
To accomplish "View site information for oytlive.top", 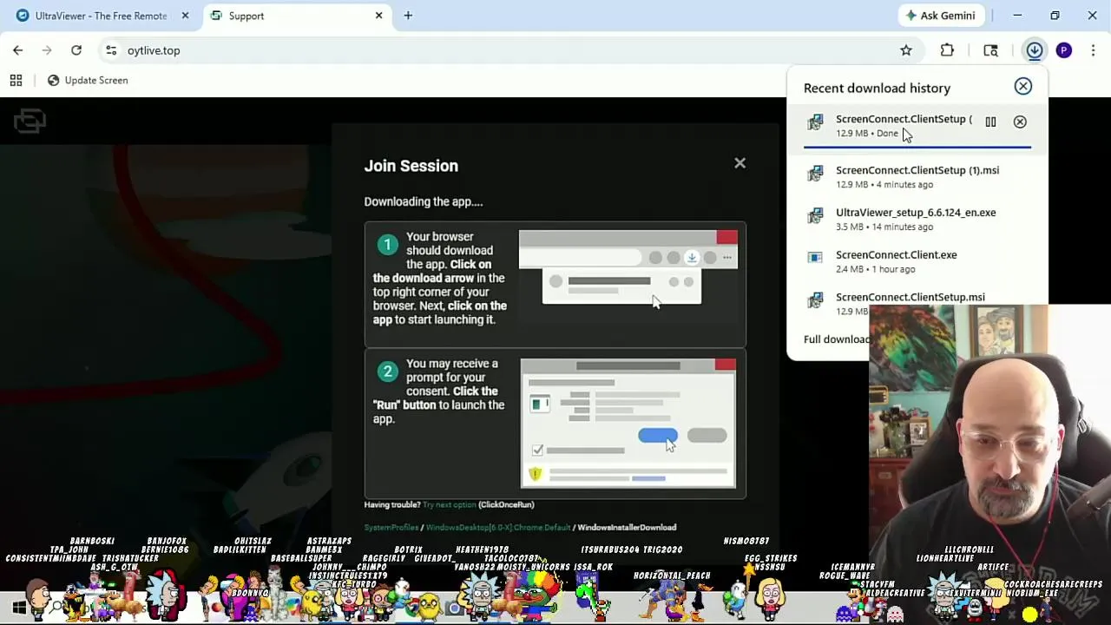I will pyautogui.click(x=111, y=50).
